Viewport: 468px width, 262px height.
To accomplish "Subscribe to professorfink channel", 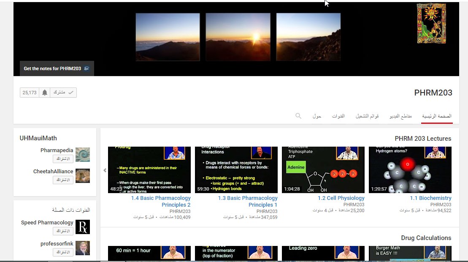I will pos(63,252).
